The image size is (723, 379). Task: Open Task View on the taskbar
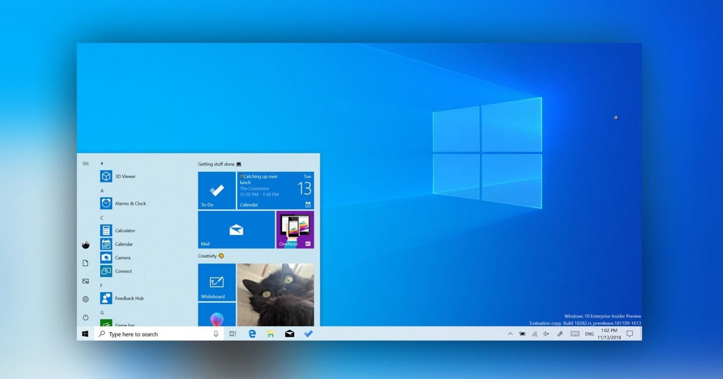pyautogui.click(x=233, y=333)
